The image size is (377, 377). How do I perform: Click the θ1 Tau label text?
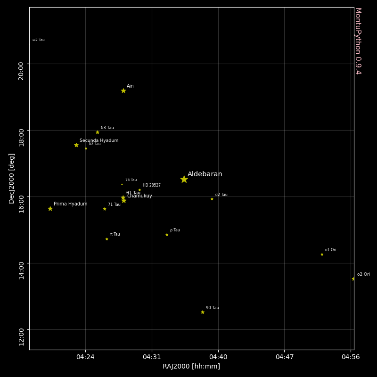point(133,193)
